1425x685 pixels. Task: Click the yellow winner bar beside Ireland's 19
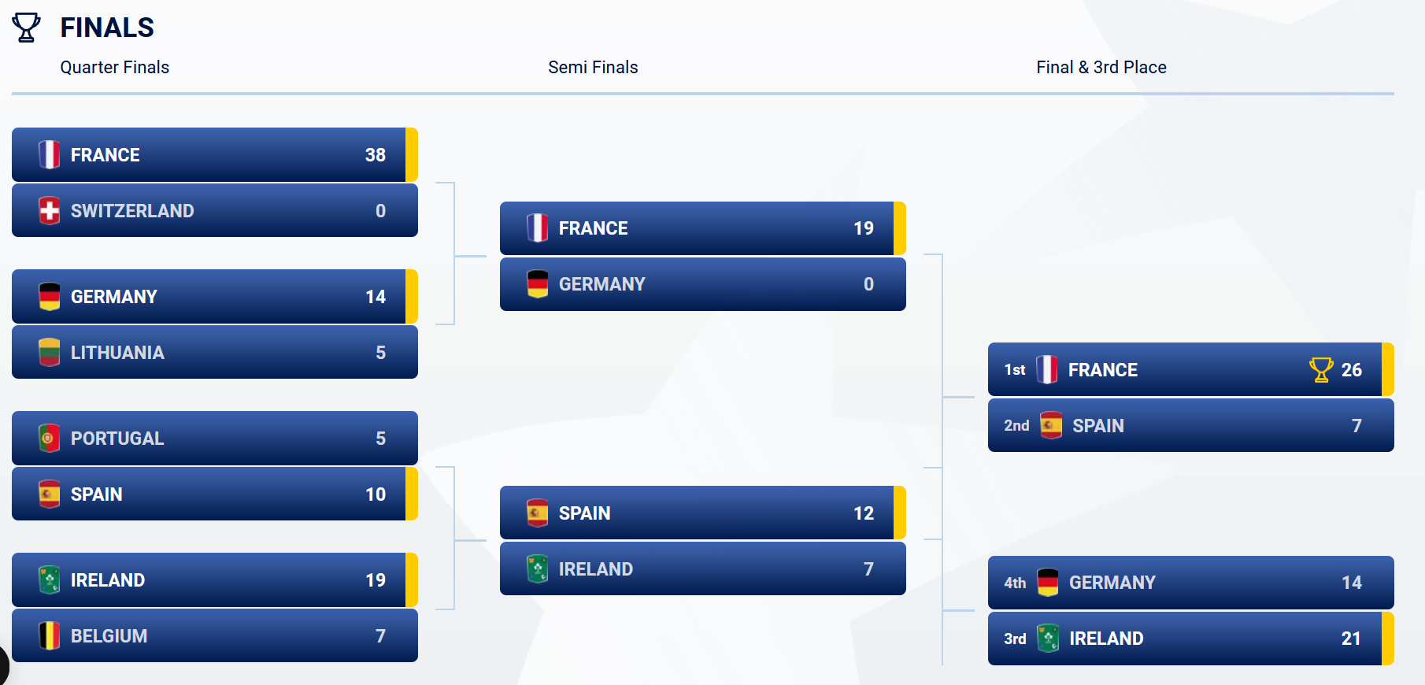click(x=411, y=579)
